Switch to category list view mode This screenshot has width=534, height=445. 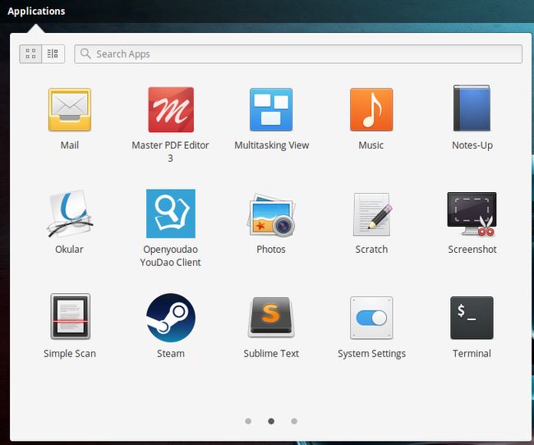click(53, 54)
